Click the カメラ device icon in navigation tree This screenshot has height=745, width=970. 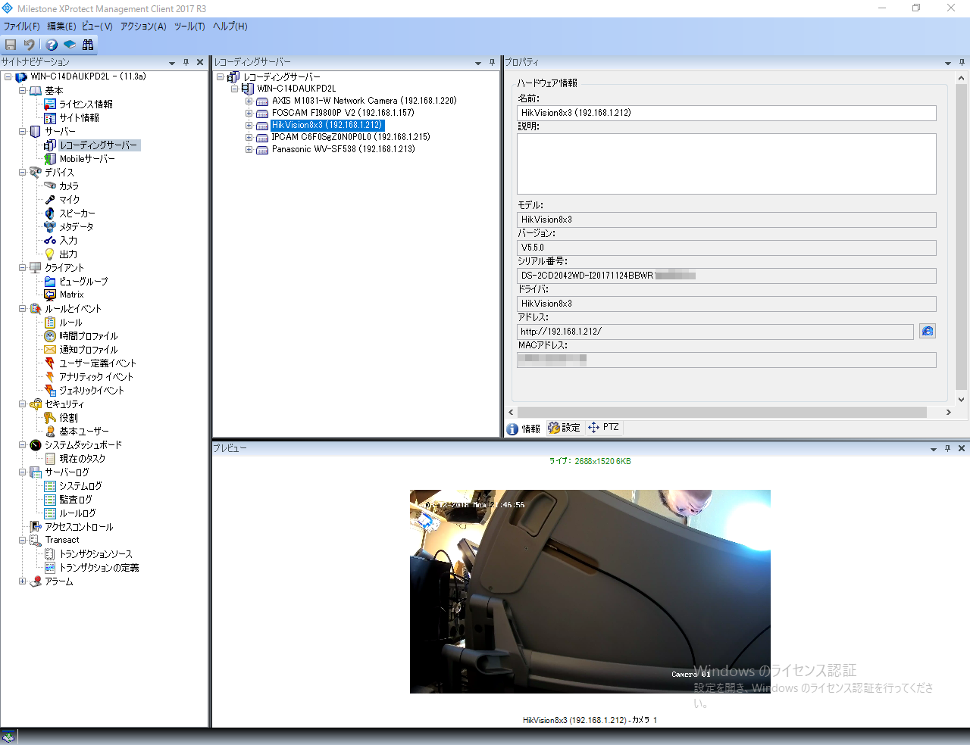(50, 185)
